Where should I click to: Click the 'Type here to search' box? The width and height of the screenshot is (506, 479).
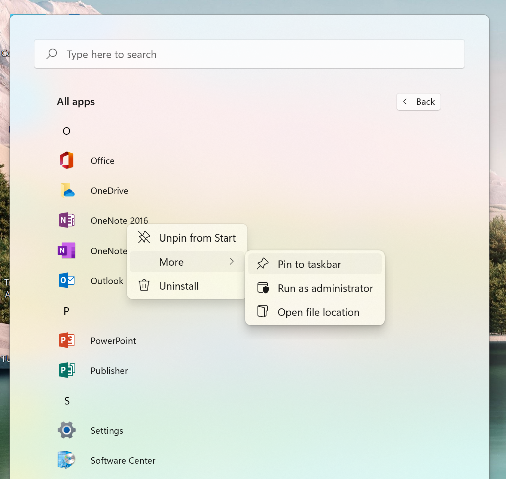(249, 54)
